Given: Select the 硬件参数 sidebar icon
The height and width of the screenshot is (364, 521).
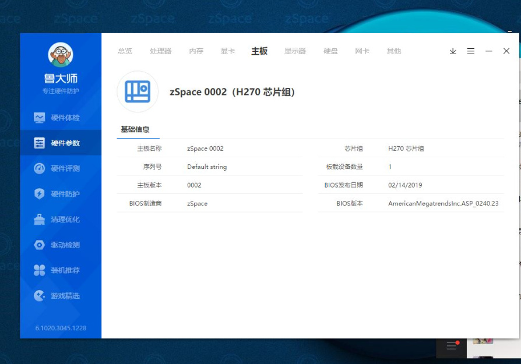Looking at the screenshot, I should pyautogui.click(x=39, y=143).
